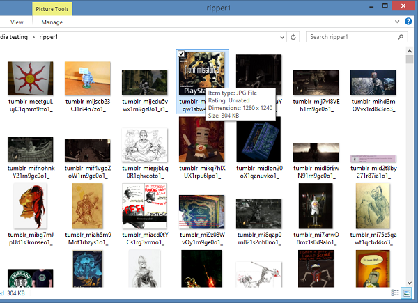This screenshot has width=418, height=303.
Task: Open the View ribbon tab
Action: coord(17,22)
